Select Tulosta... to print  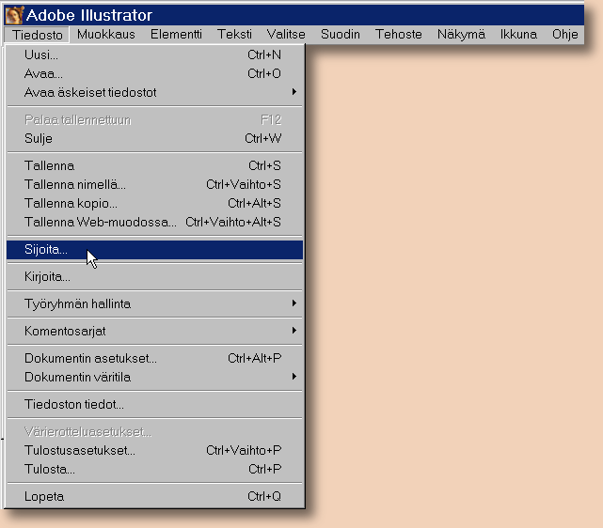pos(50,469)
